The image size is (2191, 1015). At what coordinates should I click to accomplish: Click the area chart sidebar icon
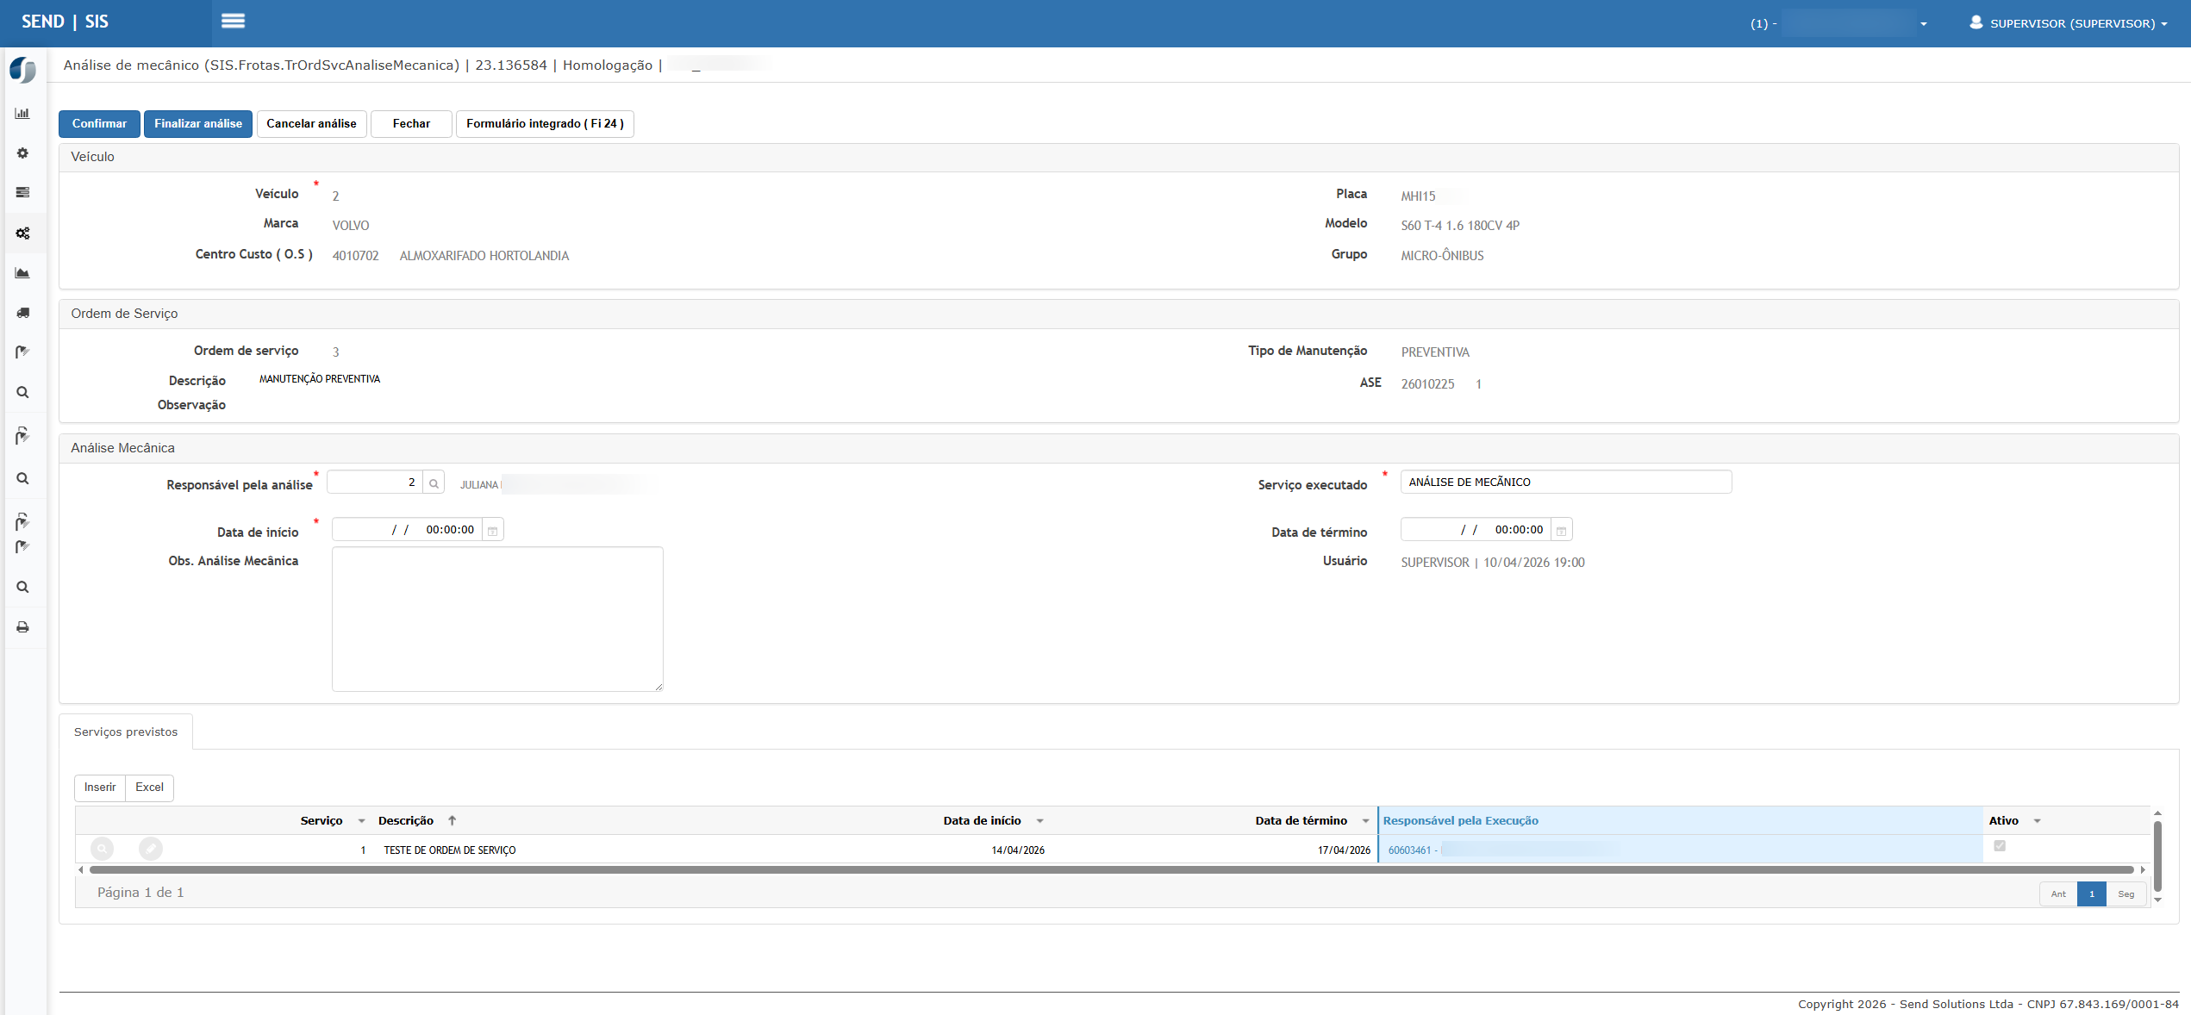click(x=22, y=273)
